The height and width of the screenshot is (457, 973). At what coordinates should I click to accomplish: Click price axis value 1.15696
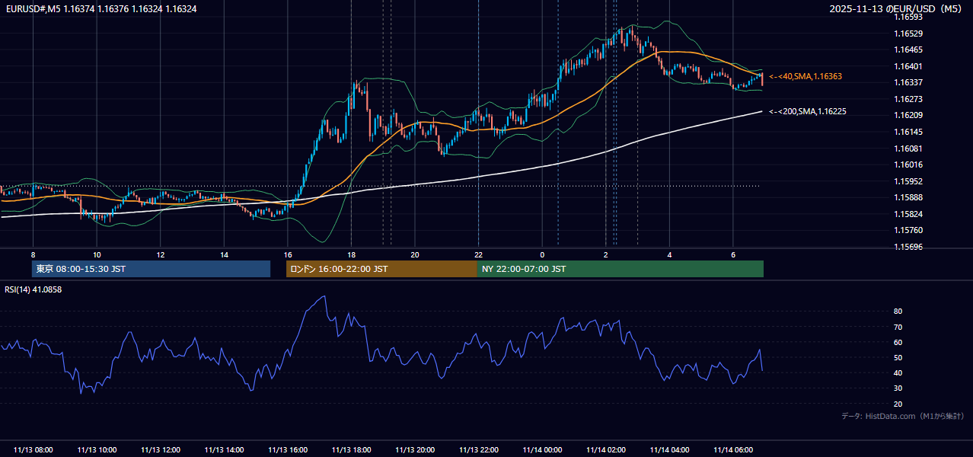click(908, 248)
